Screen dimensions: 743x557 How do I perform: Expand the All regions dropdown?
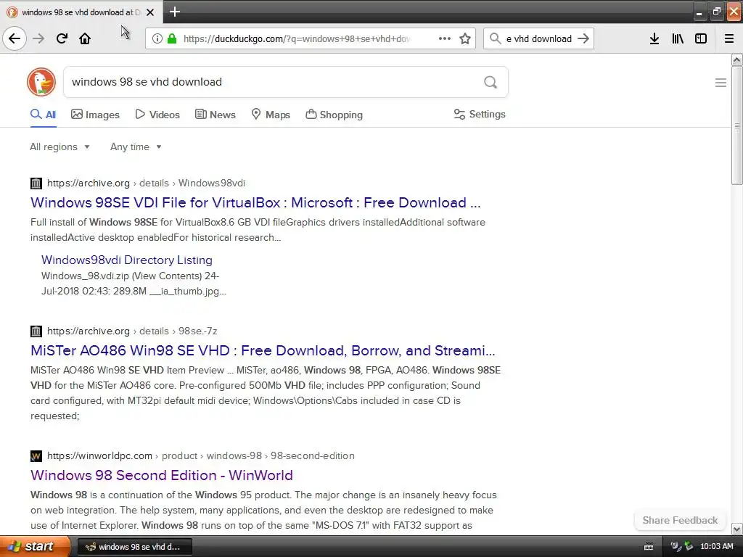pos(59,147)
